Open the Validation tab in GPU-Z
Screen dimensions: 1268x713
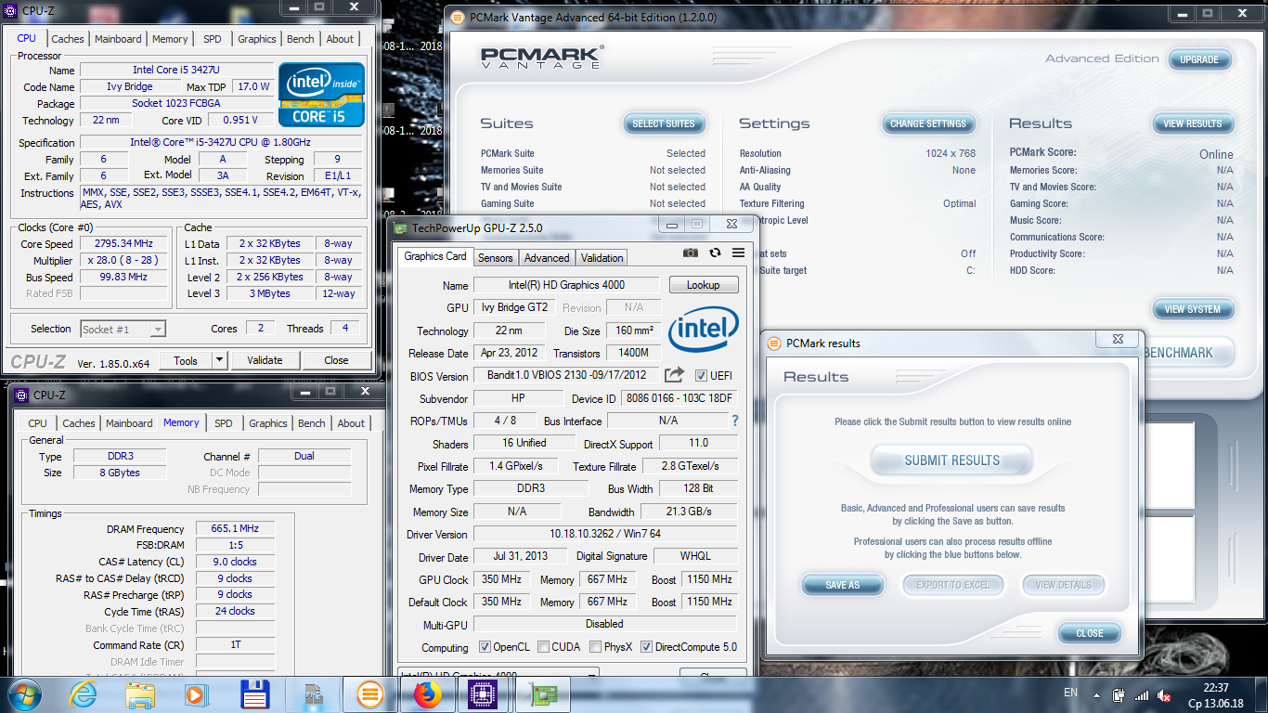[602, 258]
